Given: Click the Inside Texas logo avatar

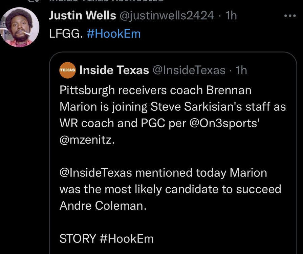Looking at the screenshot, I should 67,70.
